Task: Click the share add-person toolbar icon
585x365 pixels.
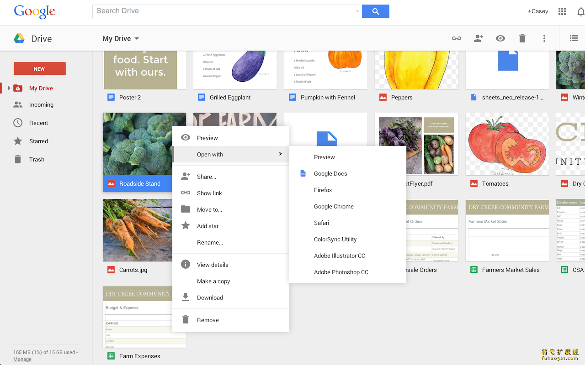Action: (x=479, y=38)
